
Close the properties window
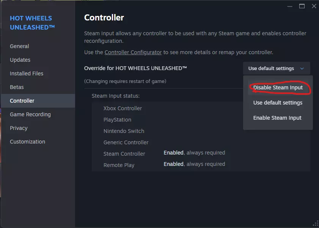pos(314,6)
